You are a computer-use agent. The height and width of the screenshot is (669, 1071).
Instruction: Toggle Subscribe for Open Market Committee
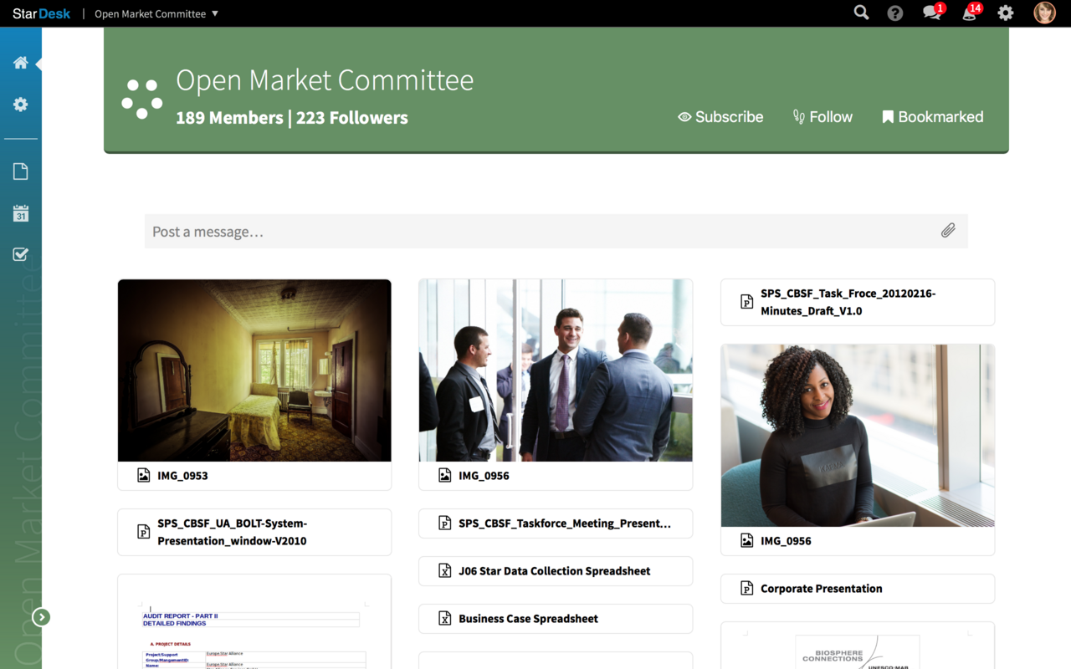720,117
